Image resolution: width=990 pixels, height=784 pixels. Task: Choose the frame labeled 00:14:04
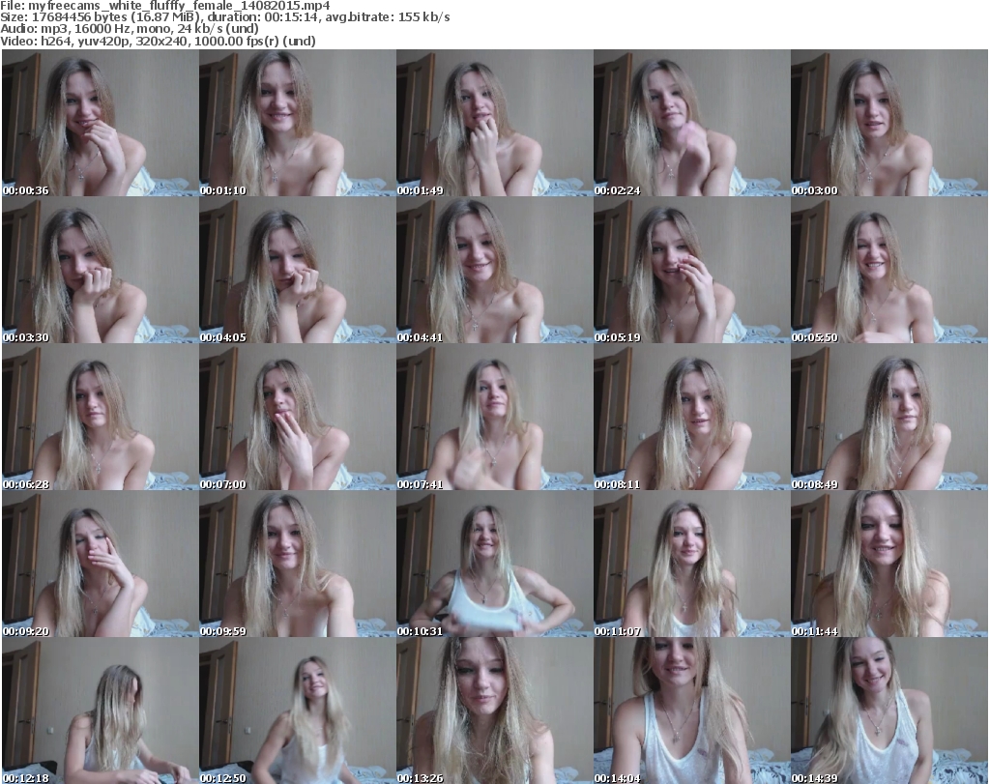point(691,711)
